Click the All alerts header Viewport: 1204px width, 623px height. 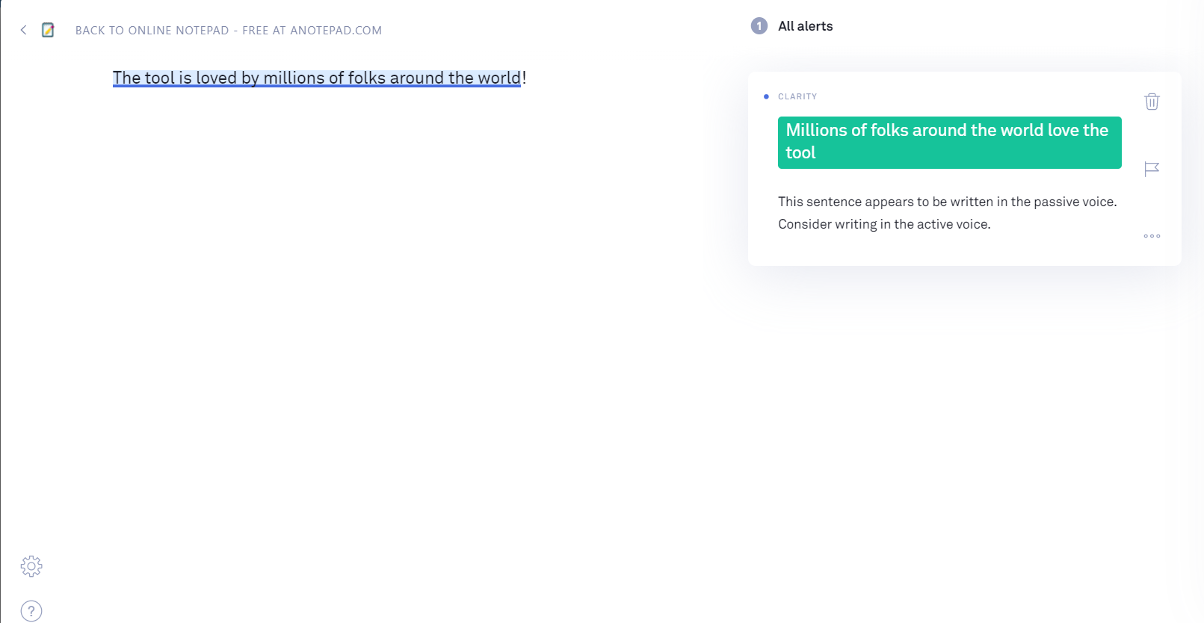click(x=805, y=26)
